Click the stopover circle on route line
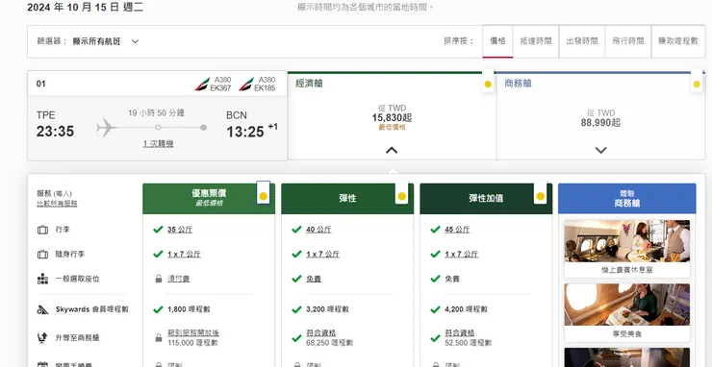The width and height of the screenshot is (712, 367). pos(158,128)
